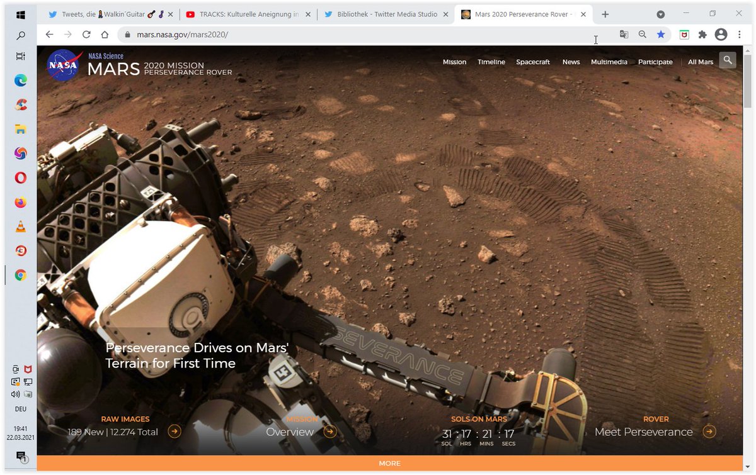Open the NASA site search
Screen dimensions: 756x475
(728, 60)
